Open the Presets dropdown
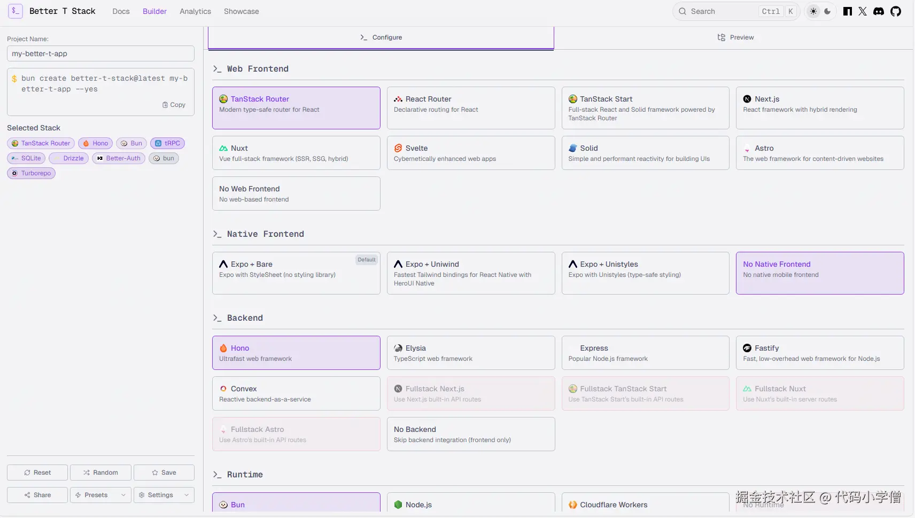The image size is (915, 518). tap(100, 495)
